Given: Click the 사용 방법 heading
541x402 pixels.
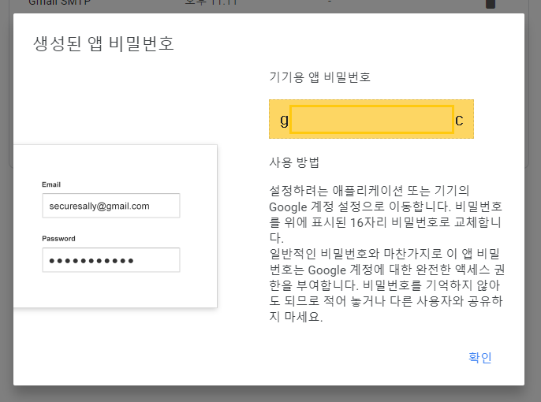Looking at the screenshot, I should (x=294, y=162).
